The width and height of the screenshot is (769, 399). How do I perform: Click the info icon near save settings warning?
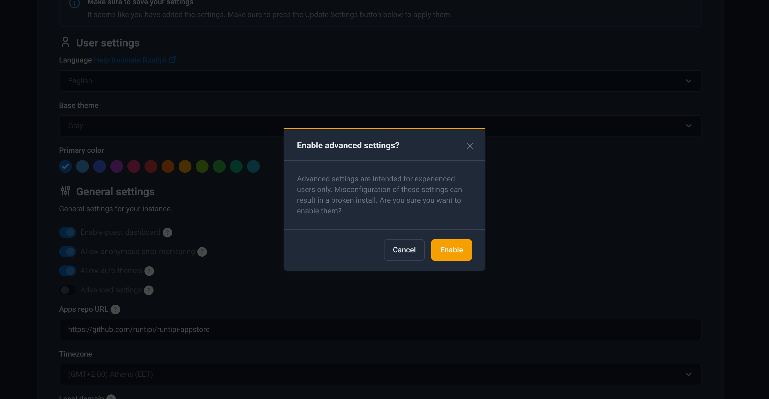tap(74, 4)
